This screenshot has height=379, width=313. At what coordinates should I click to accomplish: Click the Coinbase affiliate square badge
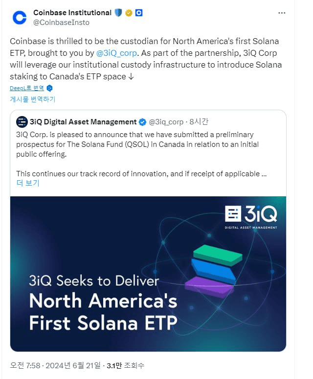pyautogui.click(x=138, y=13)
